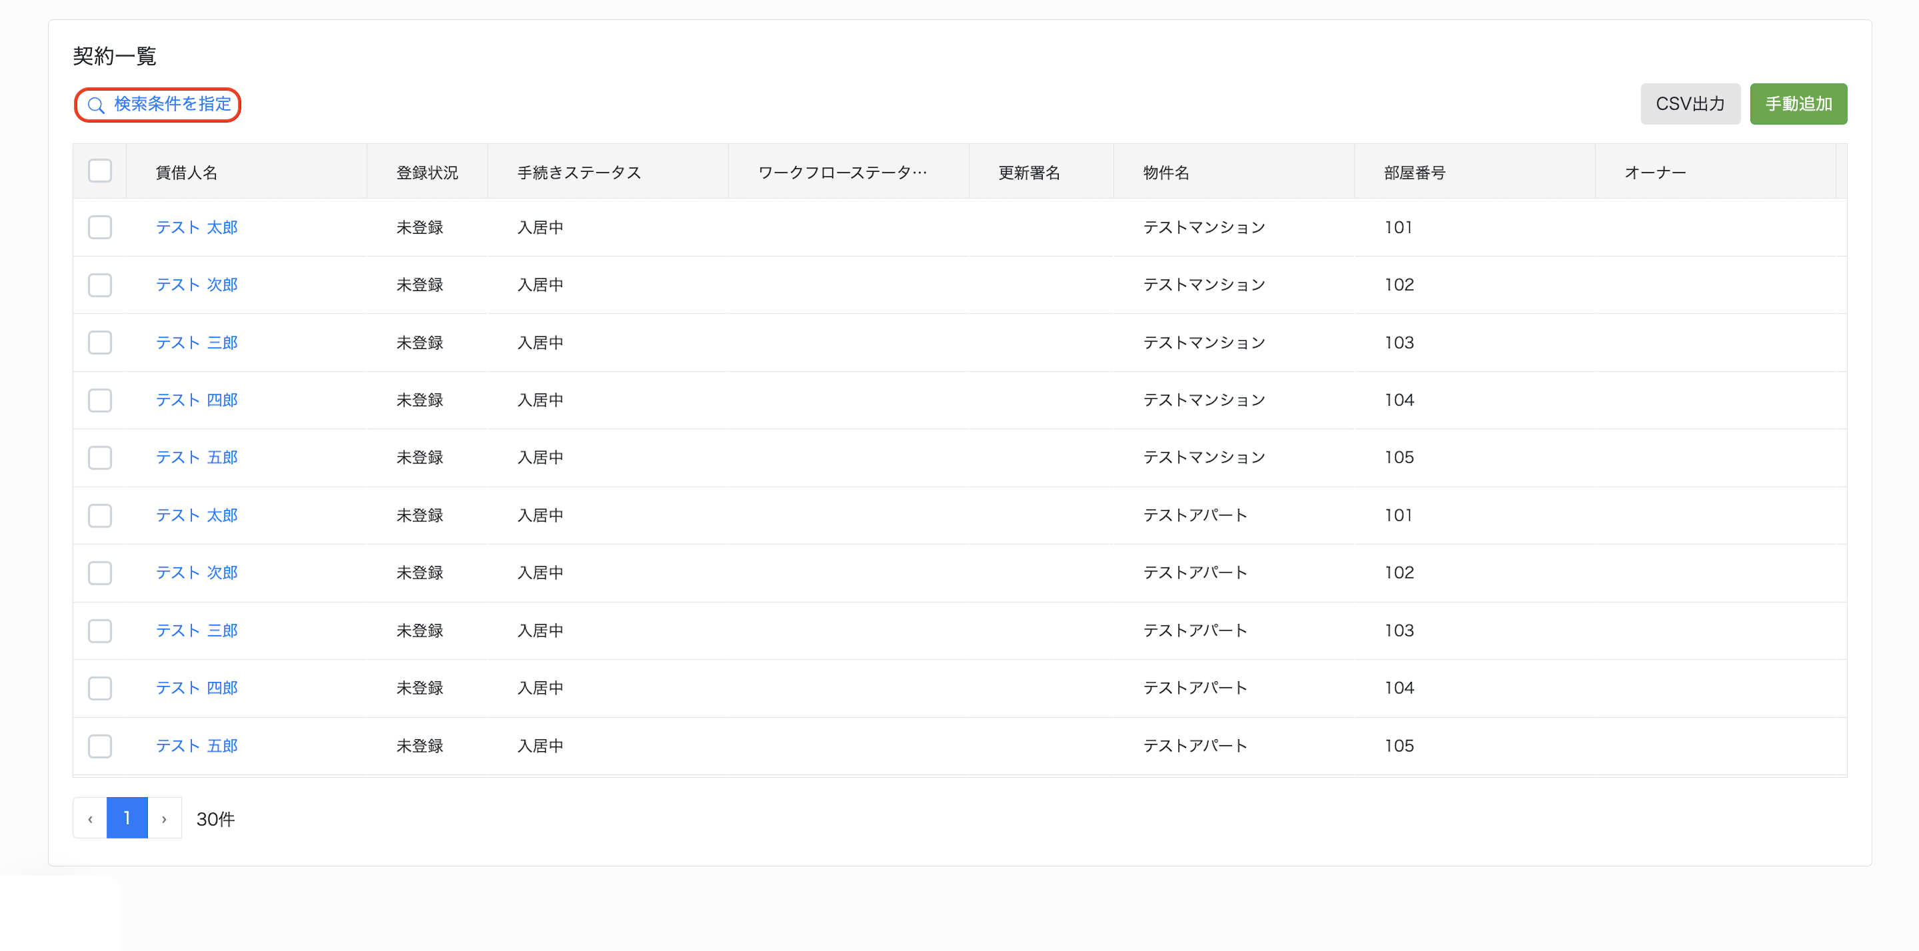
Task: Check the box for テストマンション room 105
Action: (100, 458)
